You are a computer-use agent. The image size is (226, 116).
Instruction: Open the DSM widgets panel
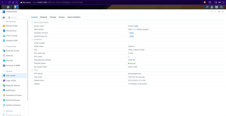coord(216,7)
